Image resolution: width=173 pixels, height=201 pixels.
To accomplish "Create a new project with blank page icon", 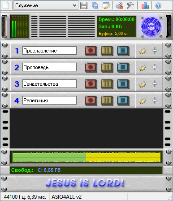I will [x=6, y=5].
